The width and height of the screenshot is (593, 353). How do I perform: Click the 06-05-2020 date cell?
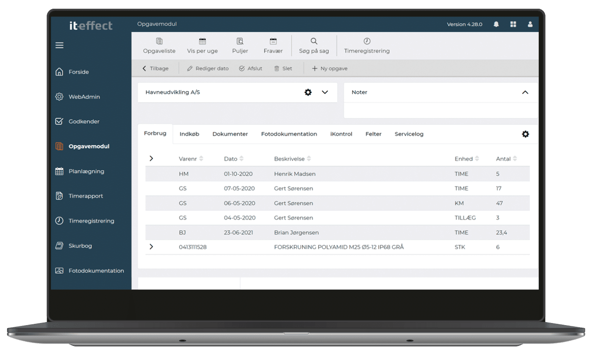239,203
